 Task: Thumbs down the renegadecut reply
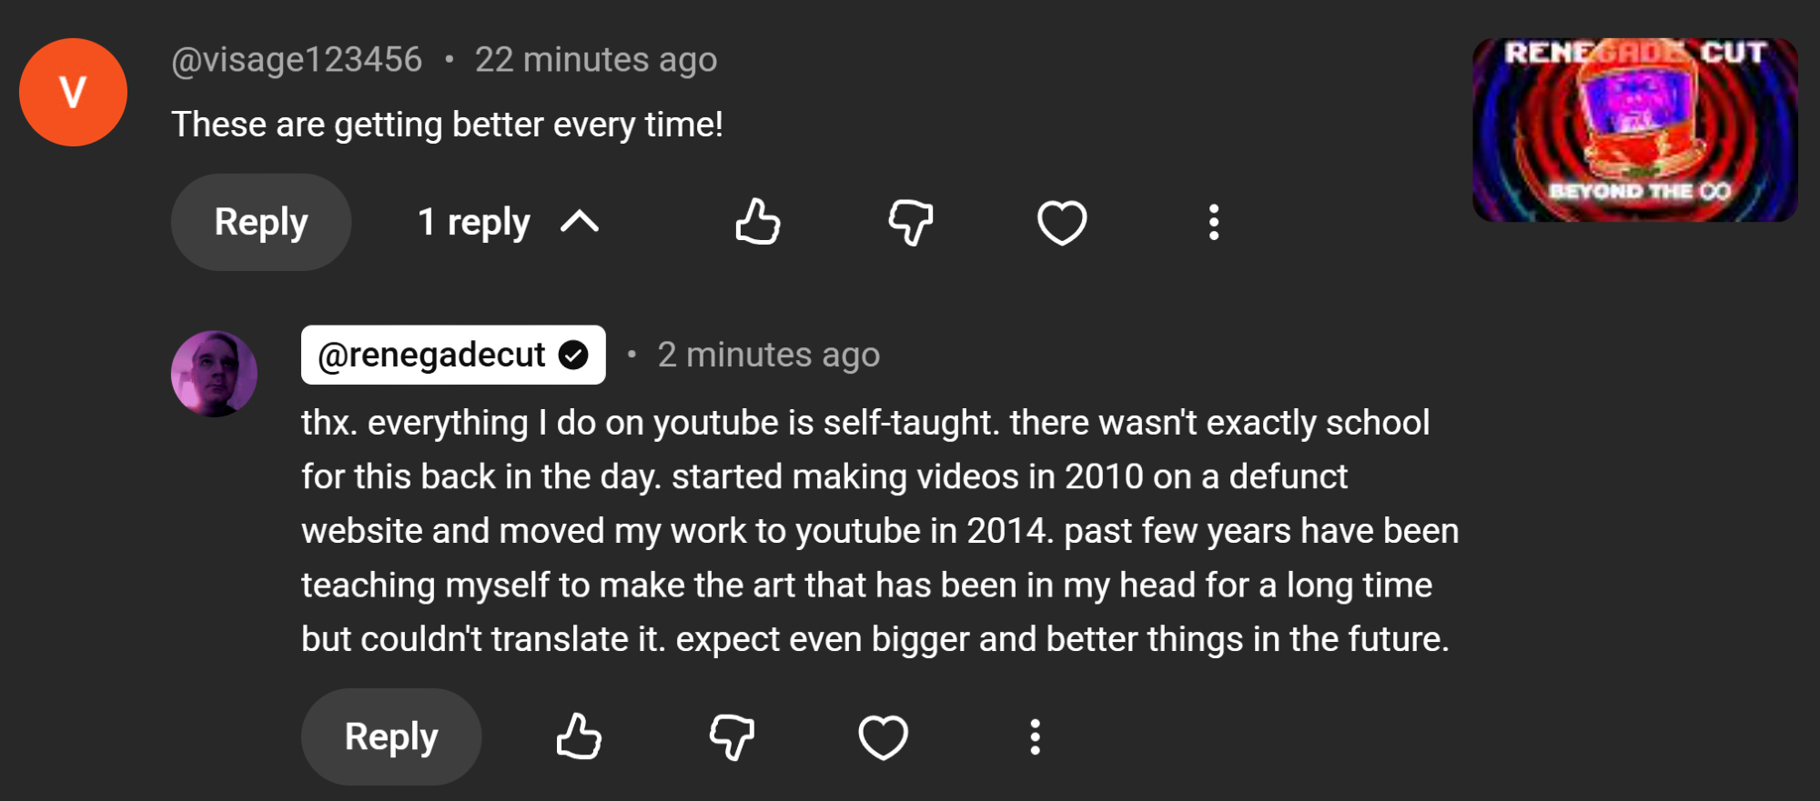[x=732, y=736]
